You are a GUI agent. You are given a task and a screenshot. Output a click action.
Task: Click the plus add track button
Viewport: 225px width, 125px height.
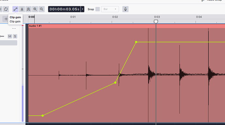(x=6, y=19)
